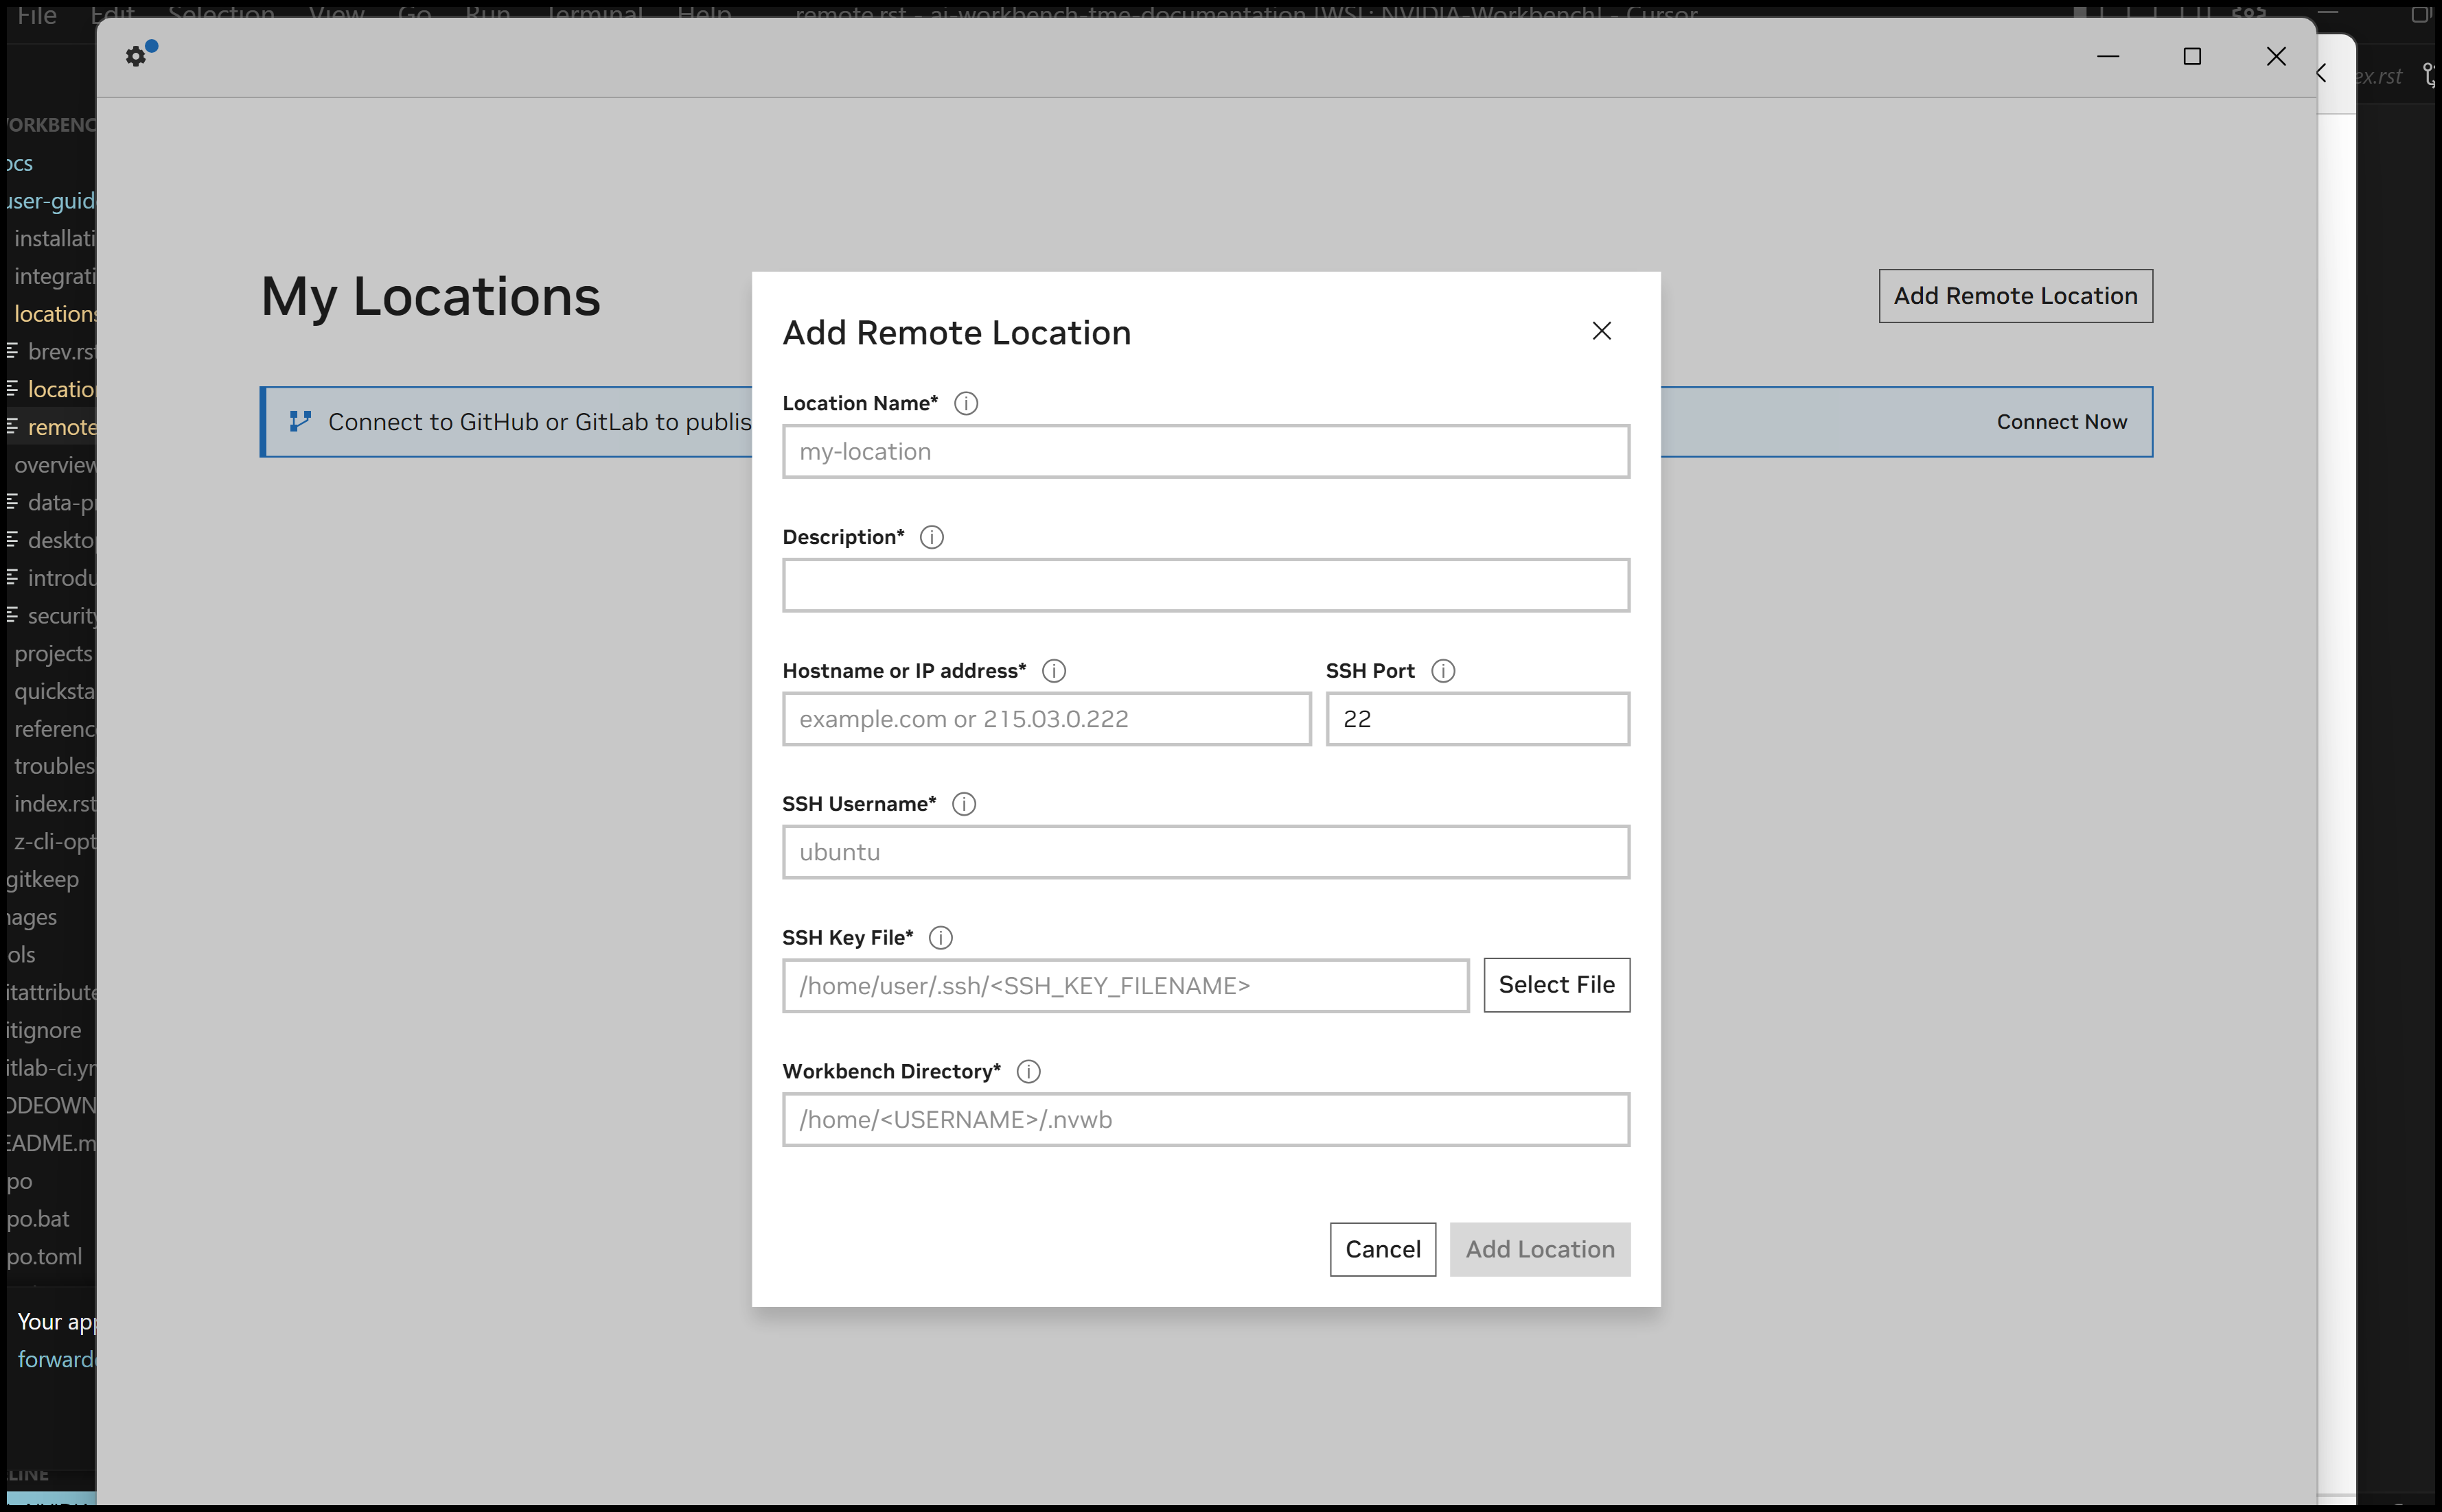Image resolution: width=2442 pixels, height=1512 pixels.
Task: Click My Locations page heading
Action: tap(430, 297)
